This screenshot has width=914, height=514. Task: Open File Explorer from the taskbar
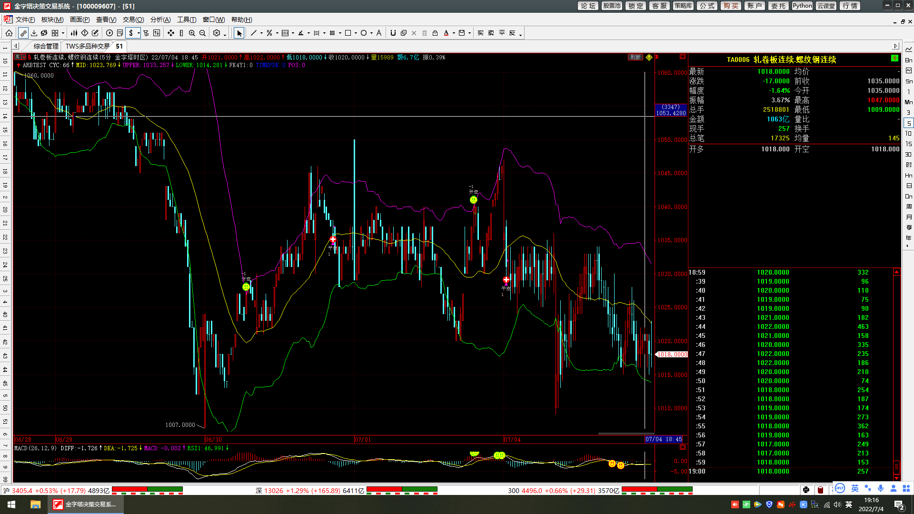point(35,504)
